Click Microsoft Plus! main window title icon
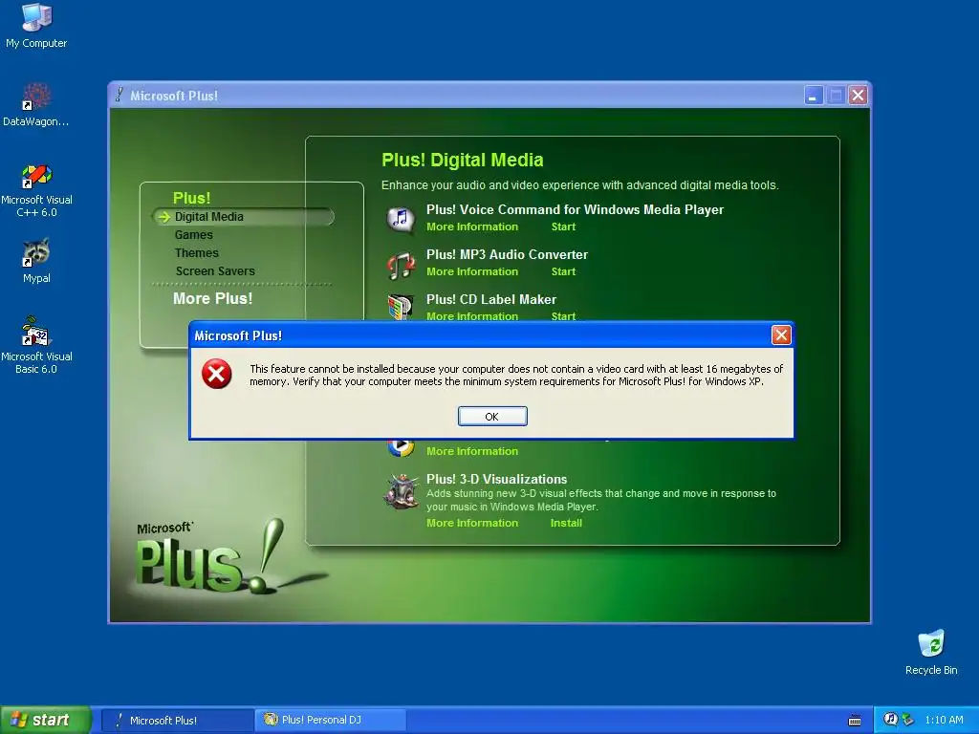Viewport: 979px width, 734px height. pos(119,95)
